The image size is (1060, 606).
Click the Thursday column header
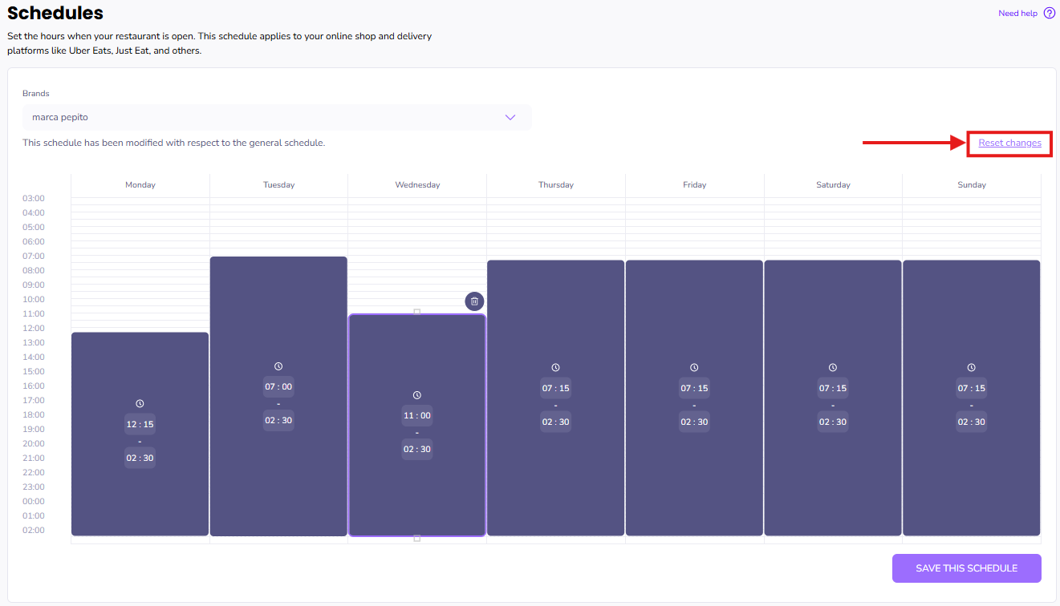(556, 184)
